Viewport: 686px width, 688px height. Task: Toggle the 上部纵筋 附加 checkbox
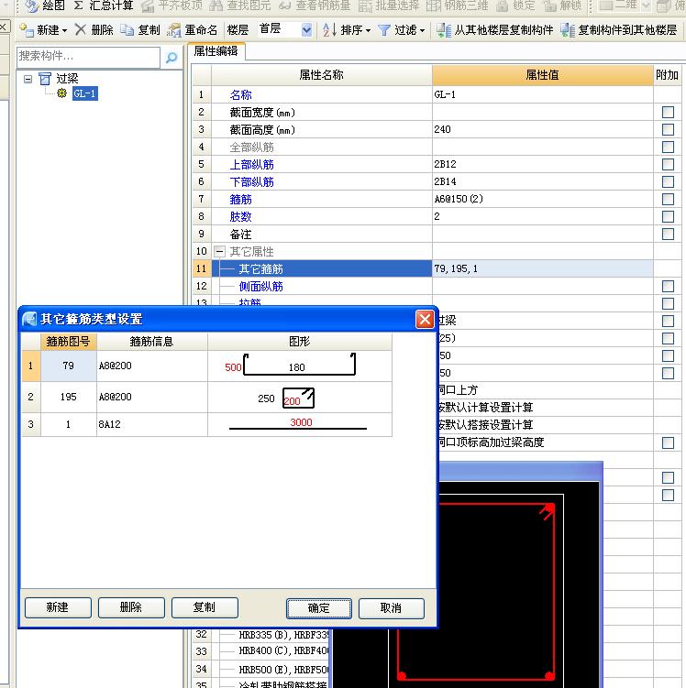[x=668, y=165]
